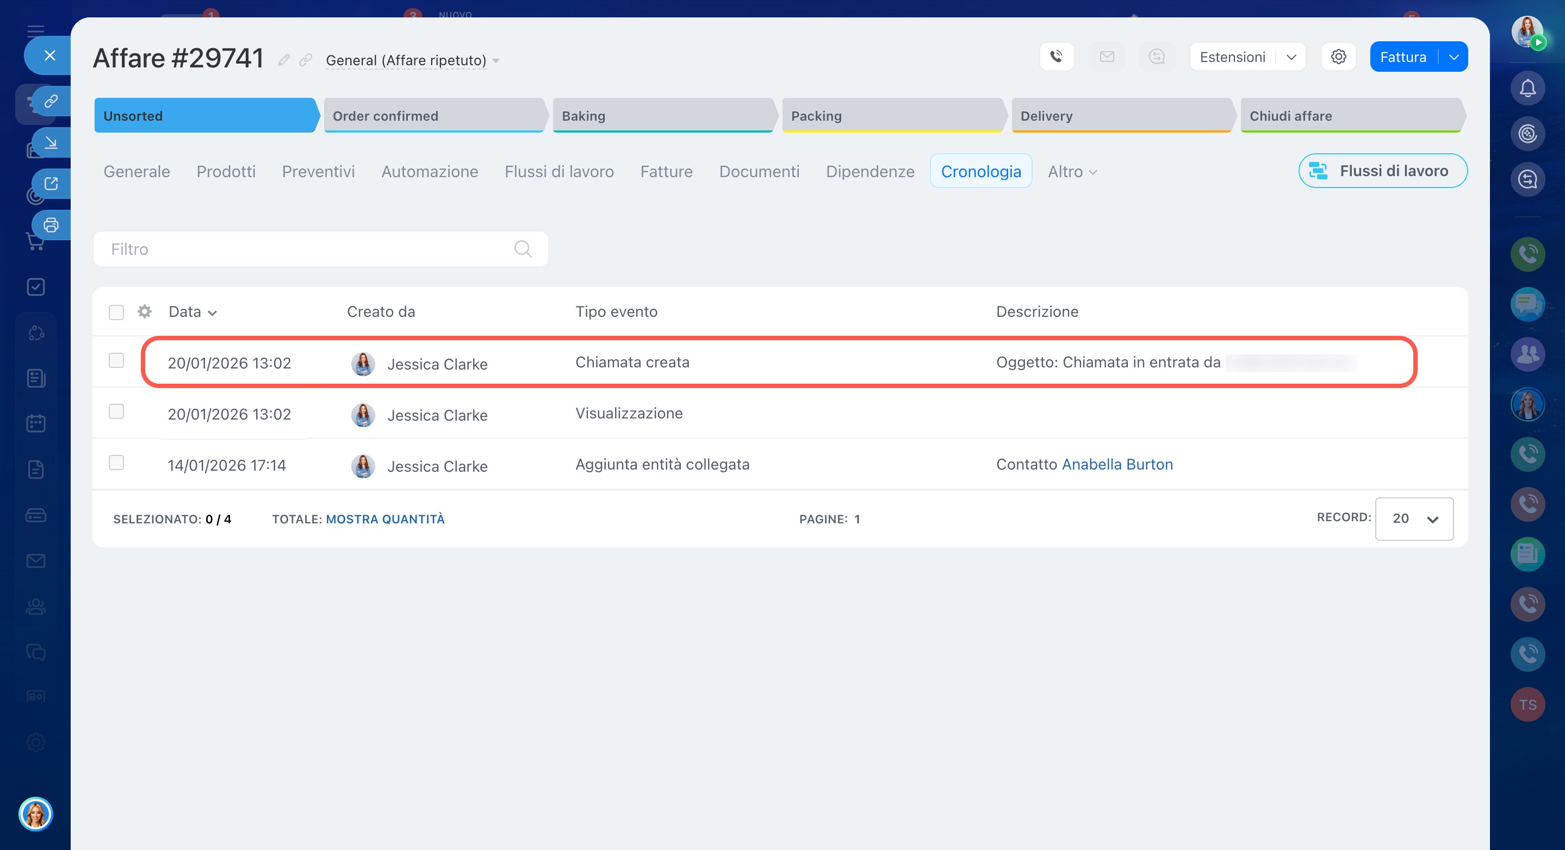Open deal settings gear icon

click(x=1338, y=57)
